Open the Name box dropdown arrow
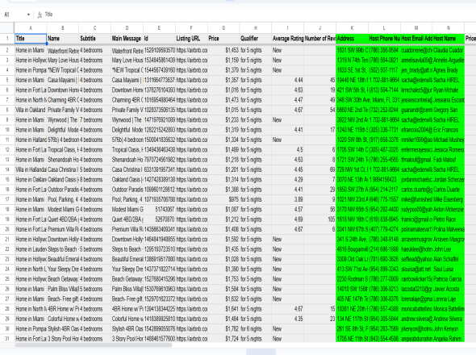 tap(28, 15)
